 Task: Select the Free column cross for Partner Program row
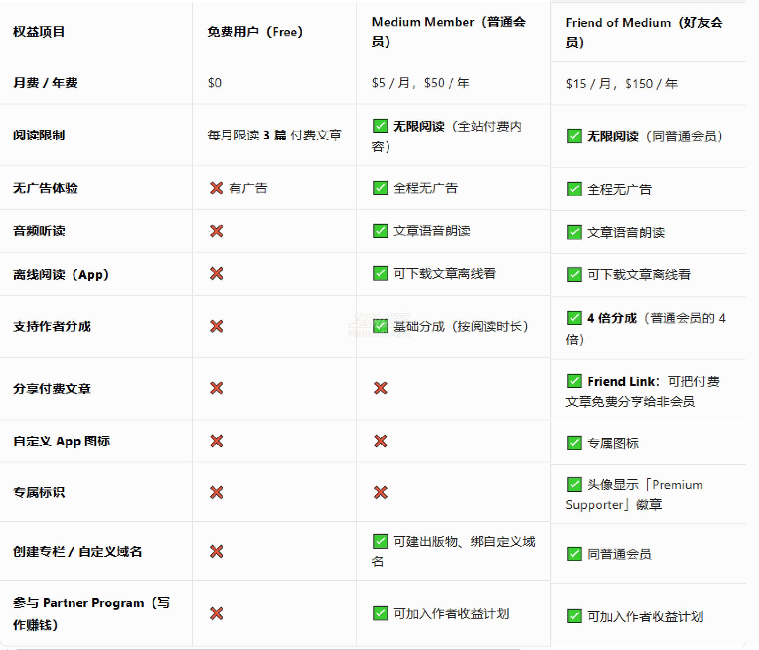(x=216, y=613)
